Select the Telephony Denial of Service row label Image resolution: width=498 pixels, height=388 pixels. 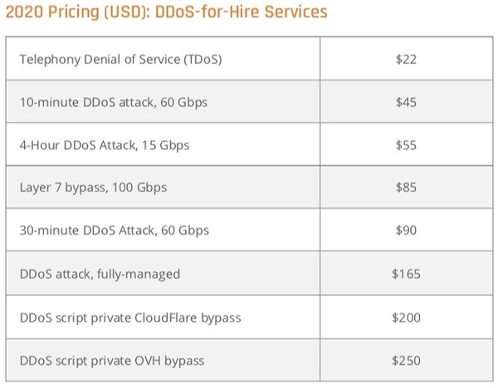point(119,59)
